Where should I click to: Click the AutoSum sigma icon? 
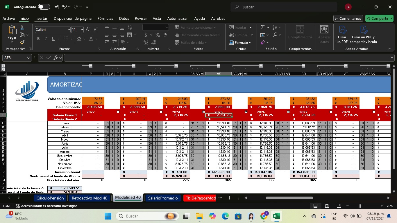coord(263,27)
